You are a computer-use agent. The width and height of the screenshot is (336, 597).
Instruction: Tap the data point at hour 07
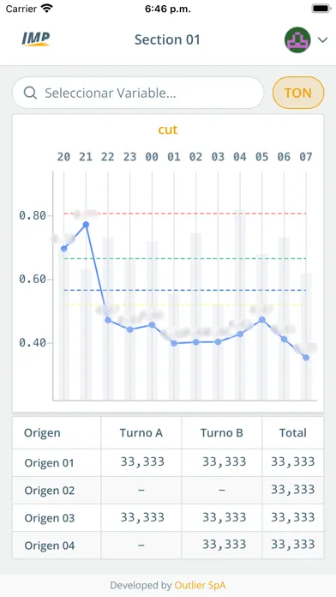click(306, 358)
